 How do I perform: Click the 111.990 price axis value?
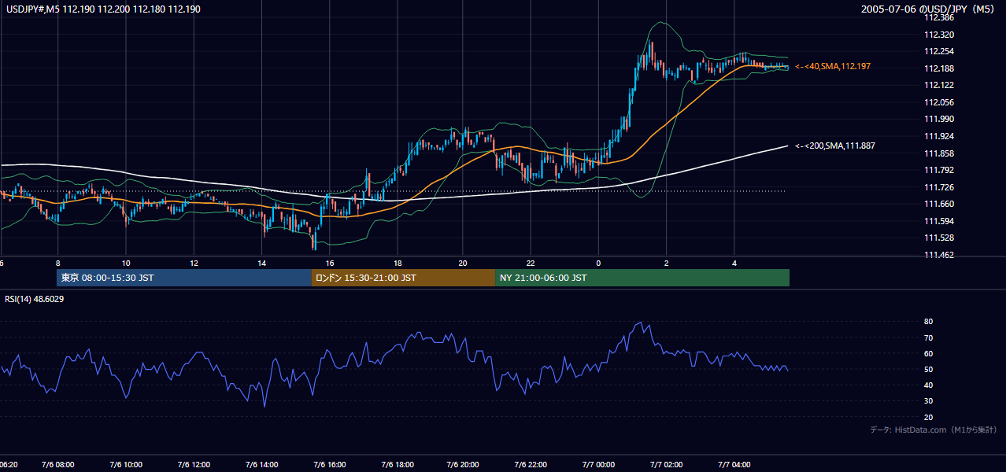(940, 119)
